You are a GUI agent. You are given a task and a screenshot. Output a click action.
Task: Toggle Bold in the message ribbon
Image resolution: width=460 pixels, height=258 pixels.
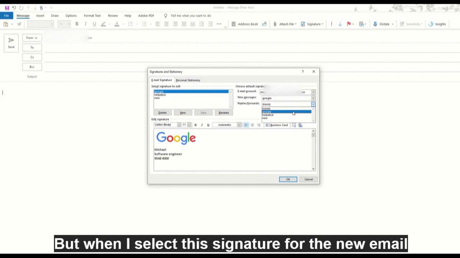[77, 24]
